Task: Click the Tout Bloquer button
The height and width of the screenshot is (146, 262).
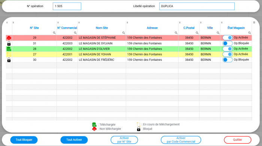Action: (24, 140)
